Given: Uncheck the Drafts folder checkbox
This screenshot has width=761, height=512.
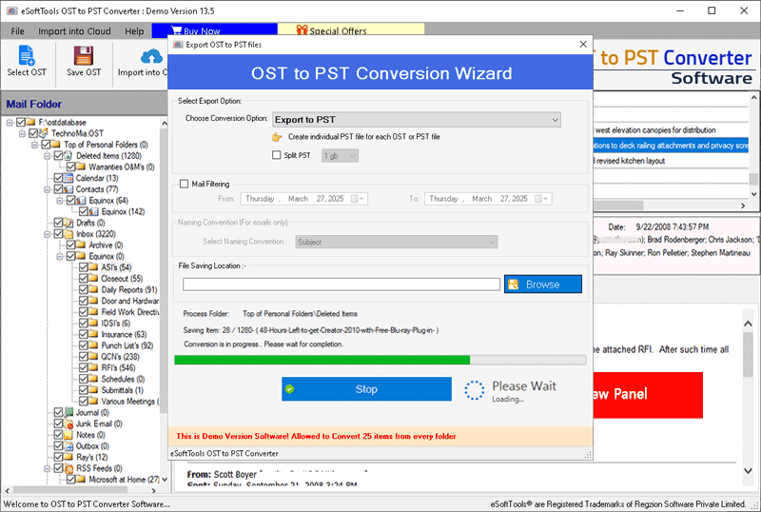Looking at the screenshot, I should [x=58, y=223].
